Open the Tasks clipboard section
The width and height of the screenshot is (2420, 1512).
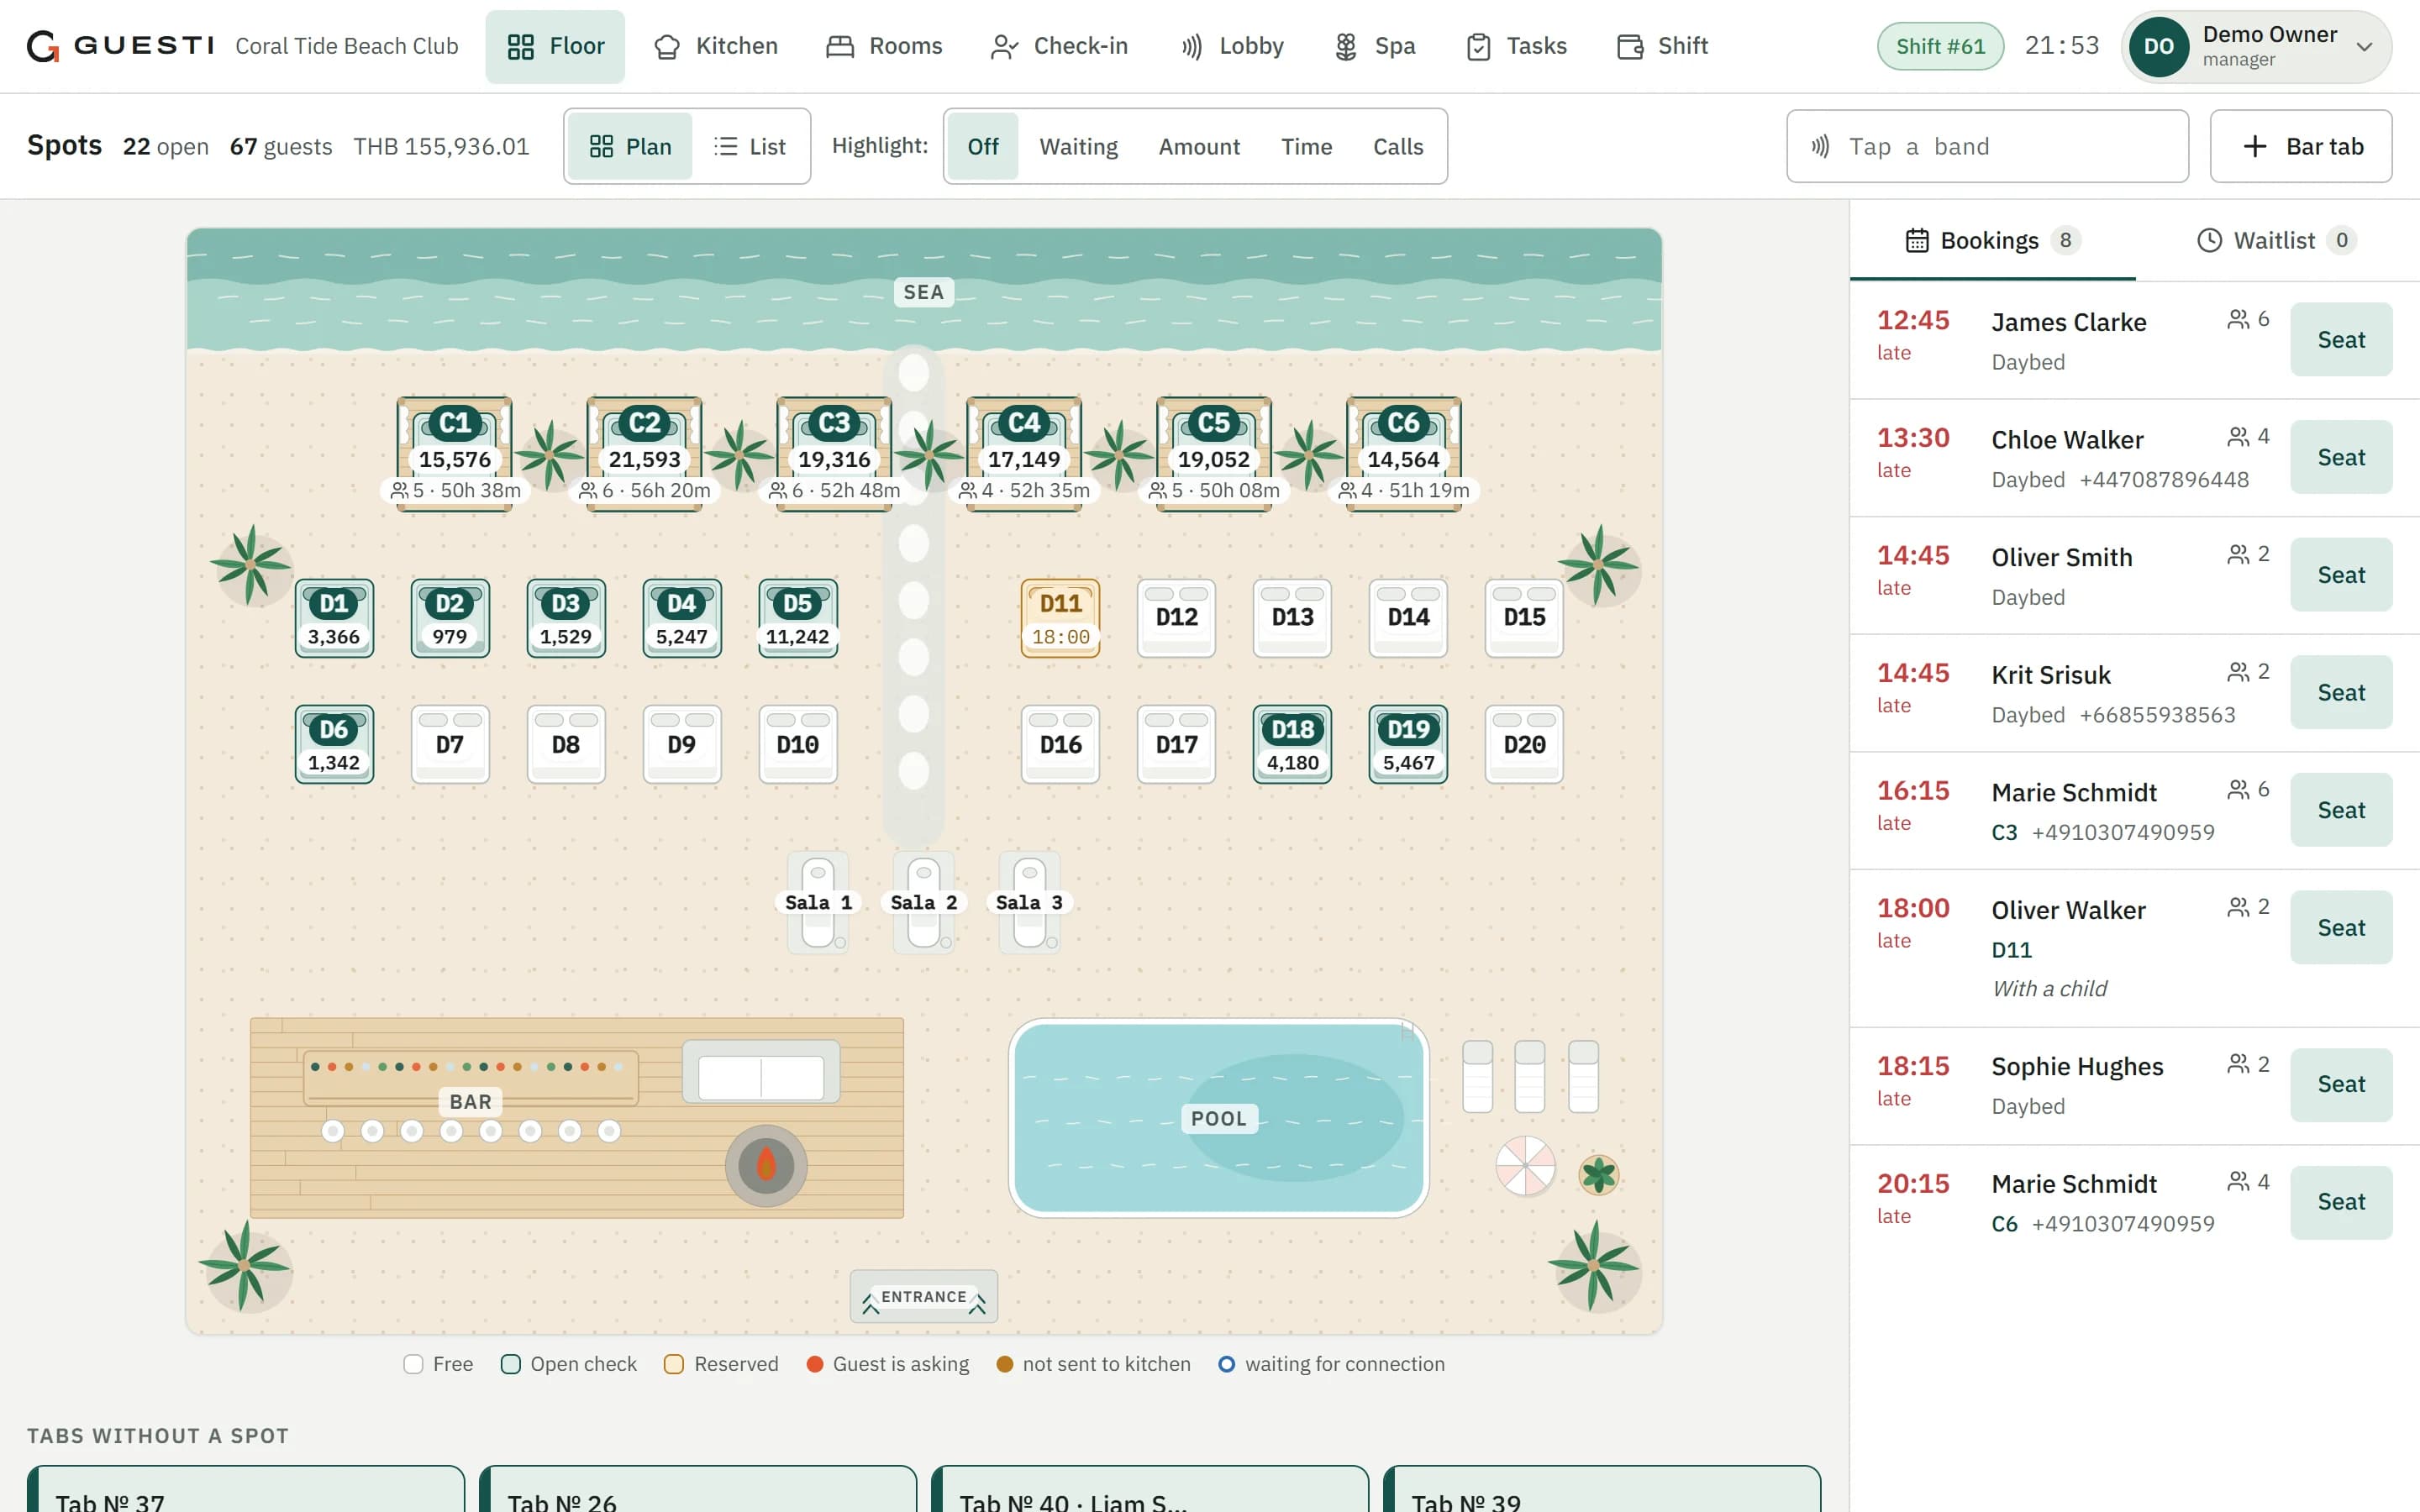click(1516, 46)
